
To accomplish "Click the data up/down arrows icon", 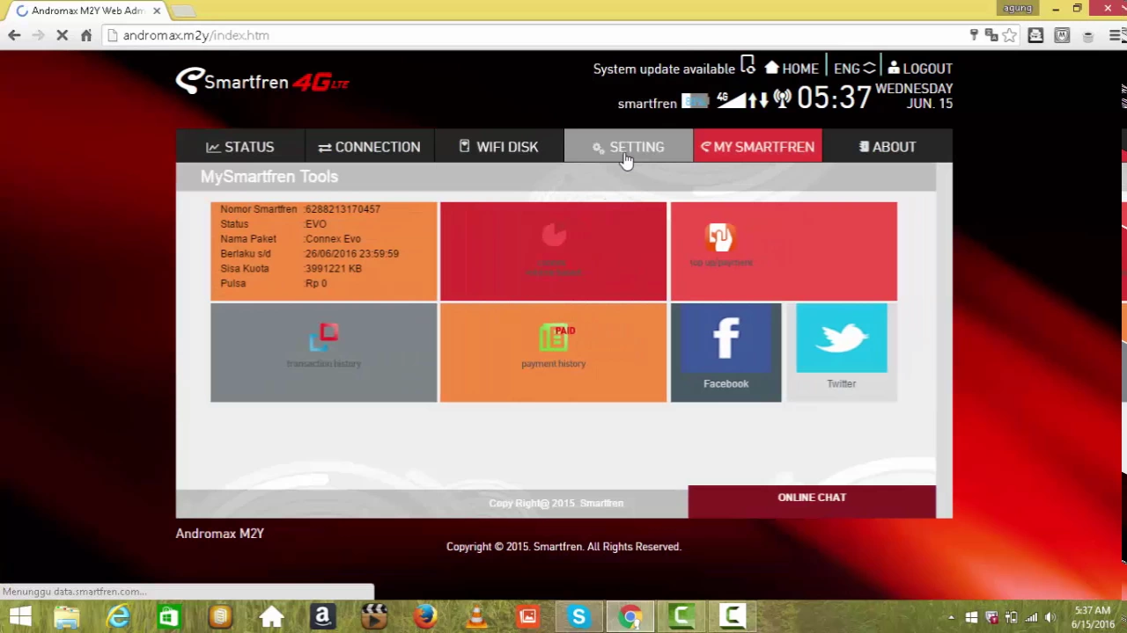I will point(758,101).
